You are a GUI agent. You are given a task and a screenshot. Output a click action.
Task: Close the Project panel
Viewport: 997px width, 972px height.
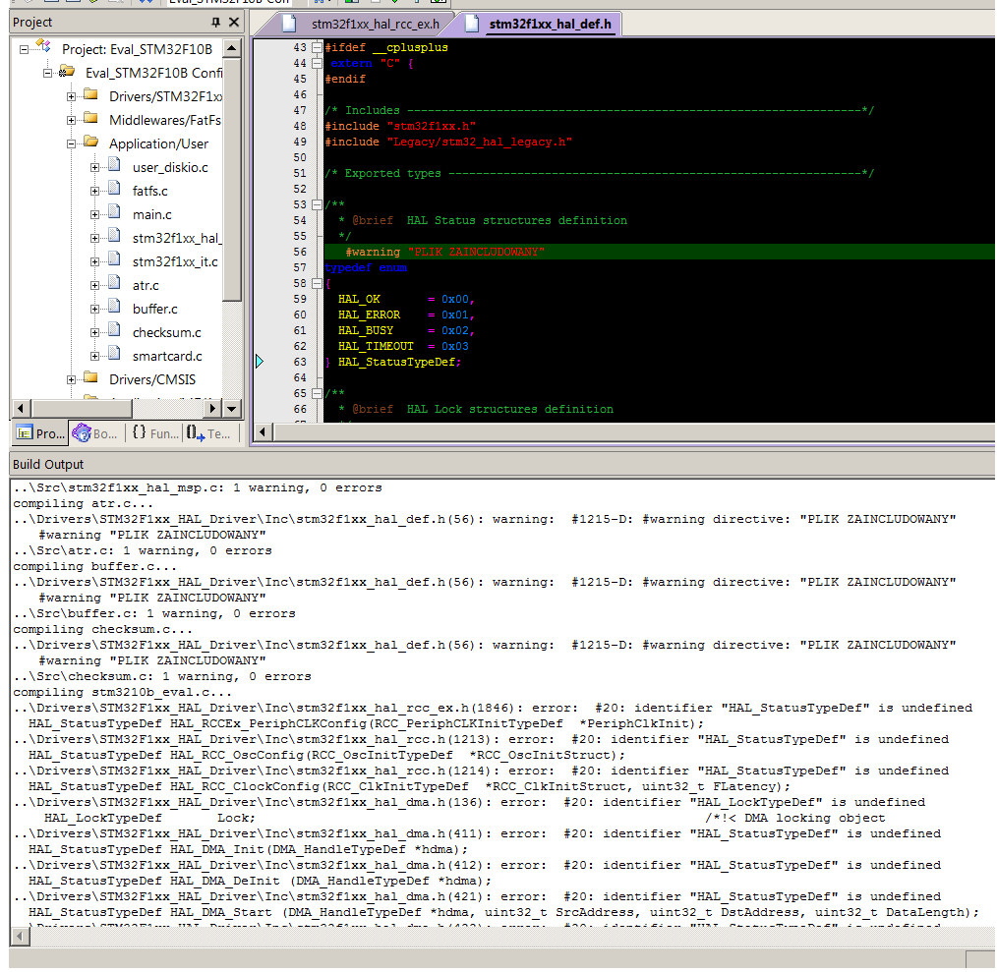pos(234,23)
